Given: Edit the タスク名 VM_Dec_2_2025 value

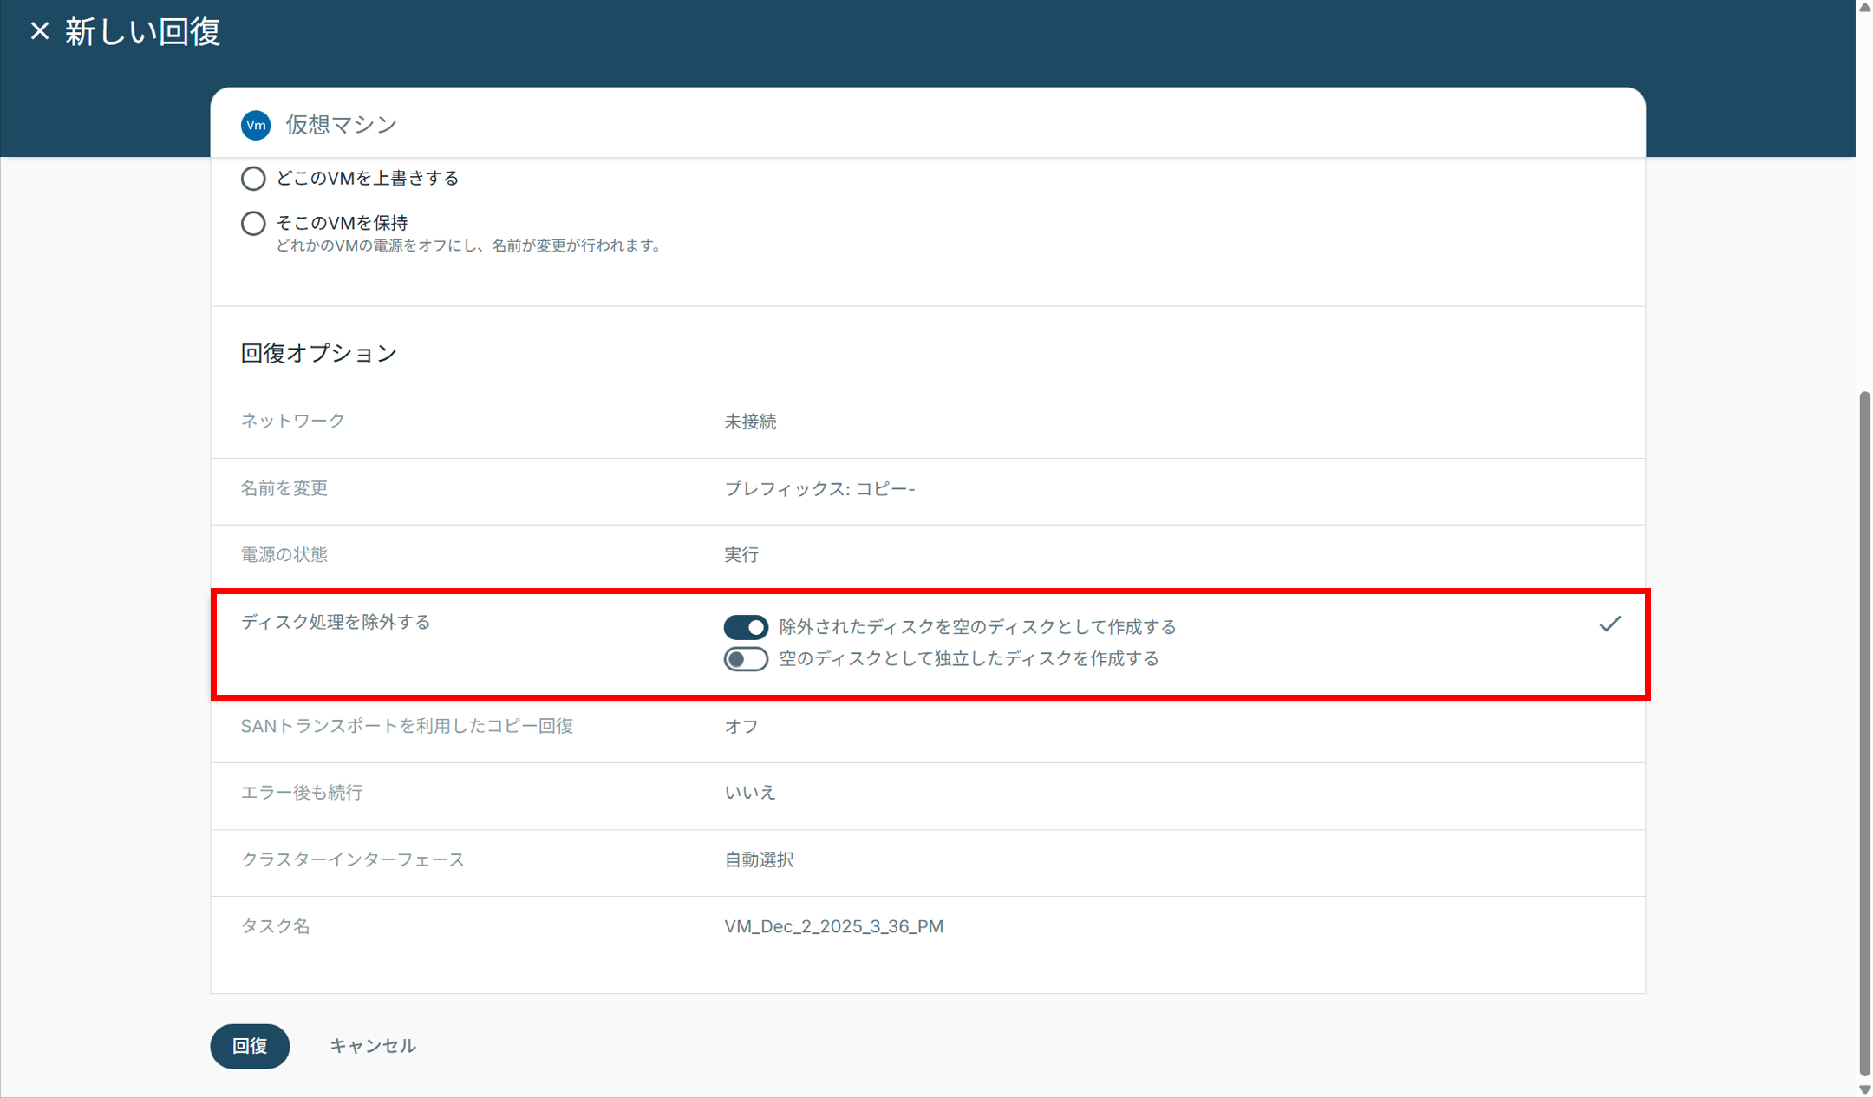Looking at the screenshot, I should pyautogui.click(x=833, y=926).
